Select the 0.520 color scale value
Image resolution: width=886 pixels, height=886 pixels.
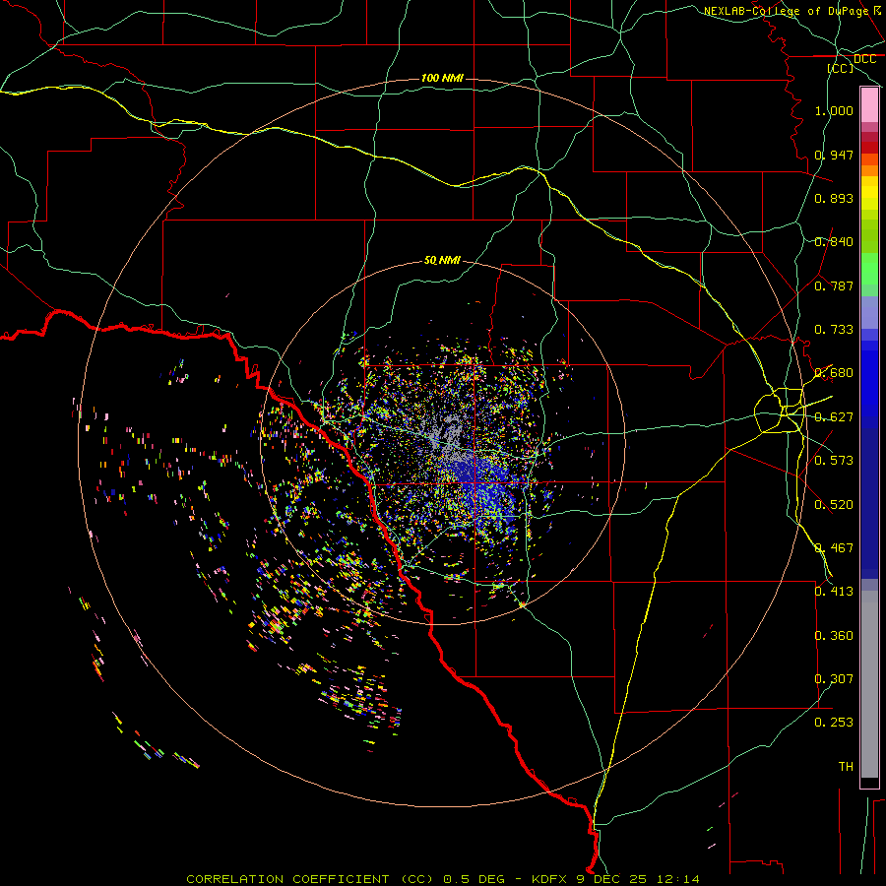[834, 505]
